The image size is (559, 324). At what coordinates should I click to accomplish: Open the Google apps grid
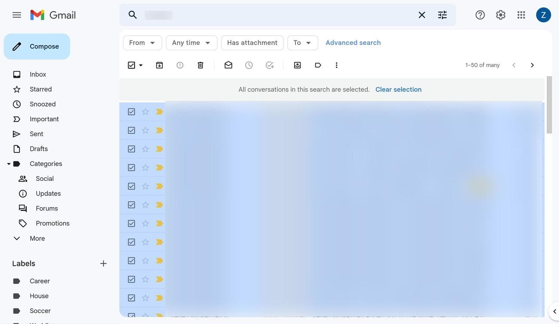point(521,15)
